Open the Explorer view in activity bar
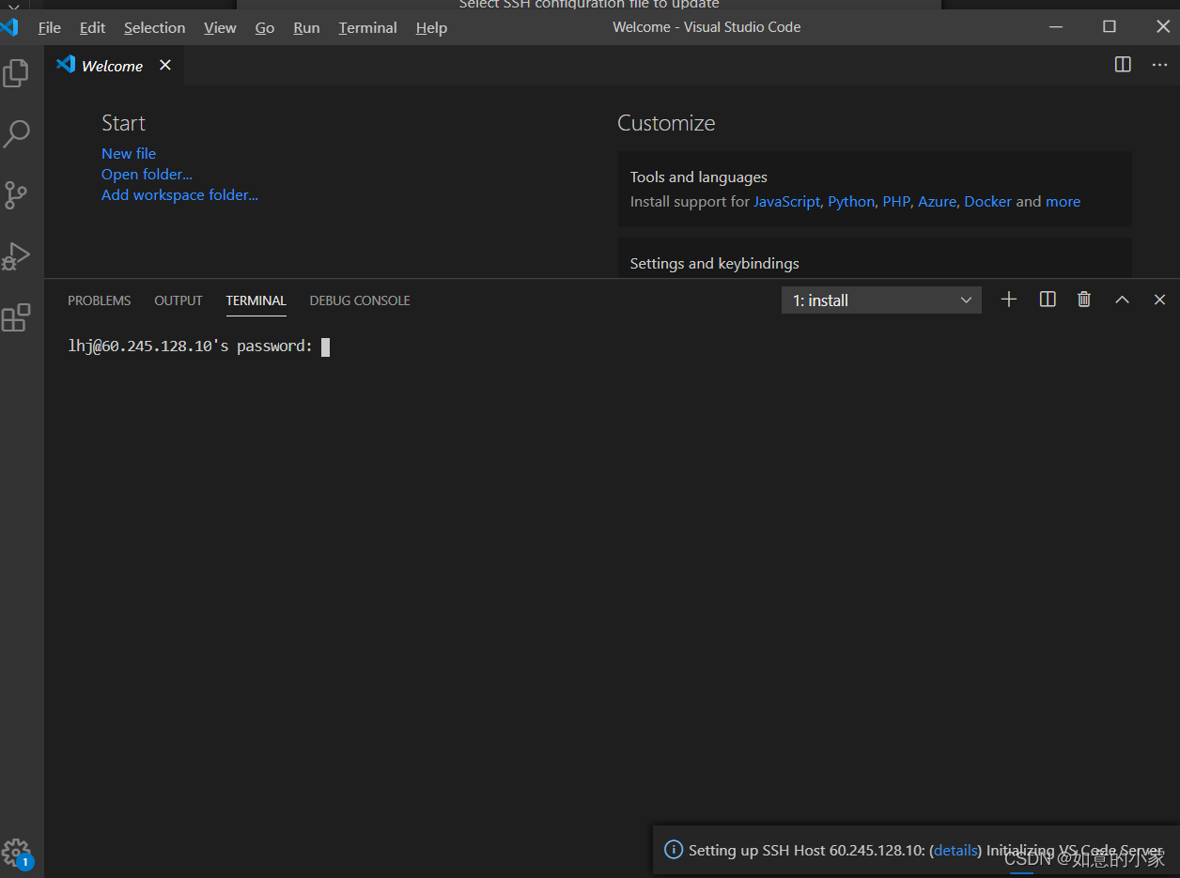 16,73
